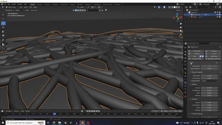Hide Plane in viewport via eye icon
The height and width of the screenshot is (125, 222).
point(217,17)
